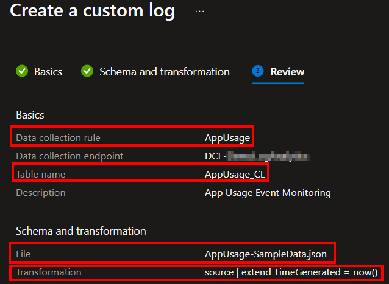Click the Transformation label

coord(48,272)
